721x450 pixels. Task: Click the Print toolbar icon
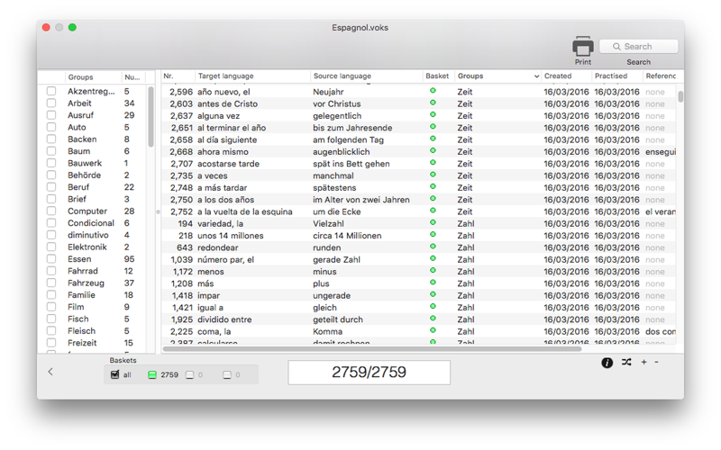pos(582,47)
